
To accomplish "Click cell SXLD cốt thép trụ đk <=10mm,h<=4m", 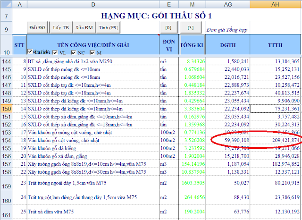I will (x=93, y=85).
